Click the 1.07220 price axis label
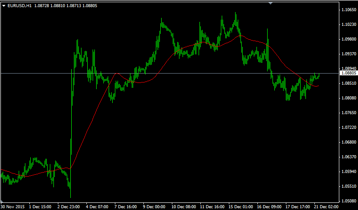 coord(349,127)
